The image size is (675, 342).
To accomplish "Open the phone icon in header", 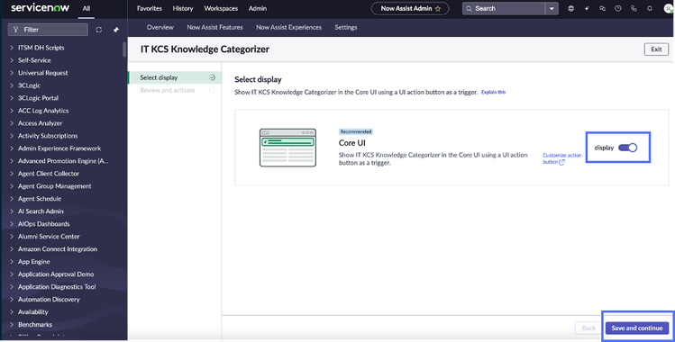I will (x=634, y=9).
